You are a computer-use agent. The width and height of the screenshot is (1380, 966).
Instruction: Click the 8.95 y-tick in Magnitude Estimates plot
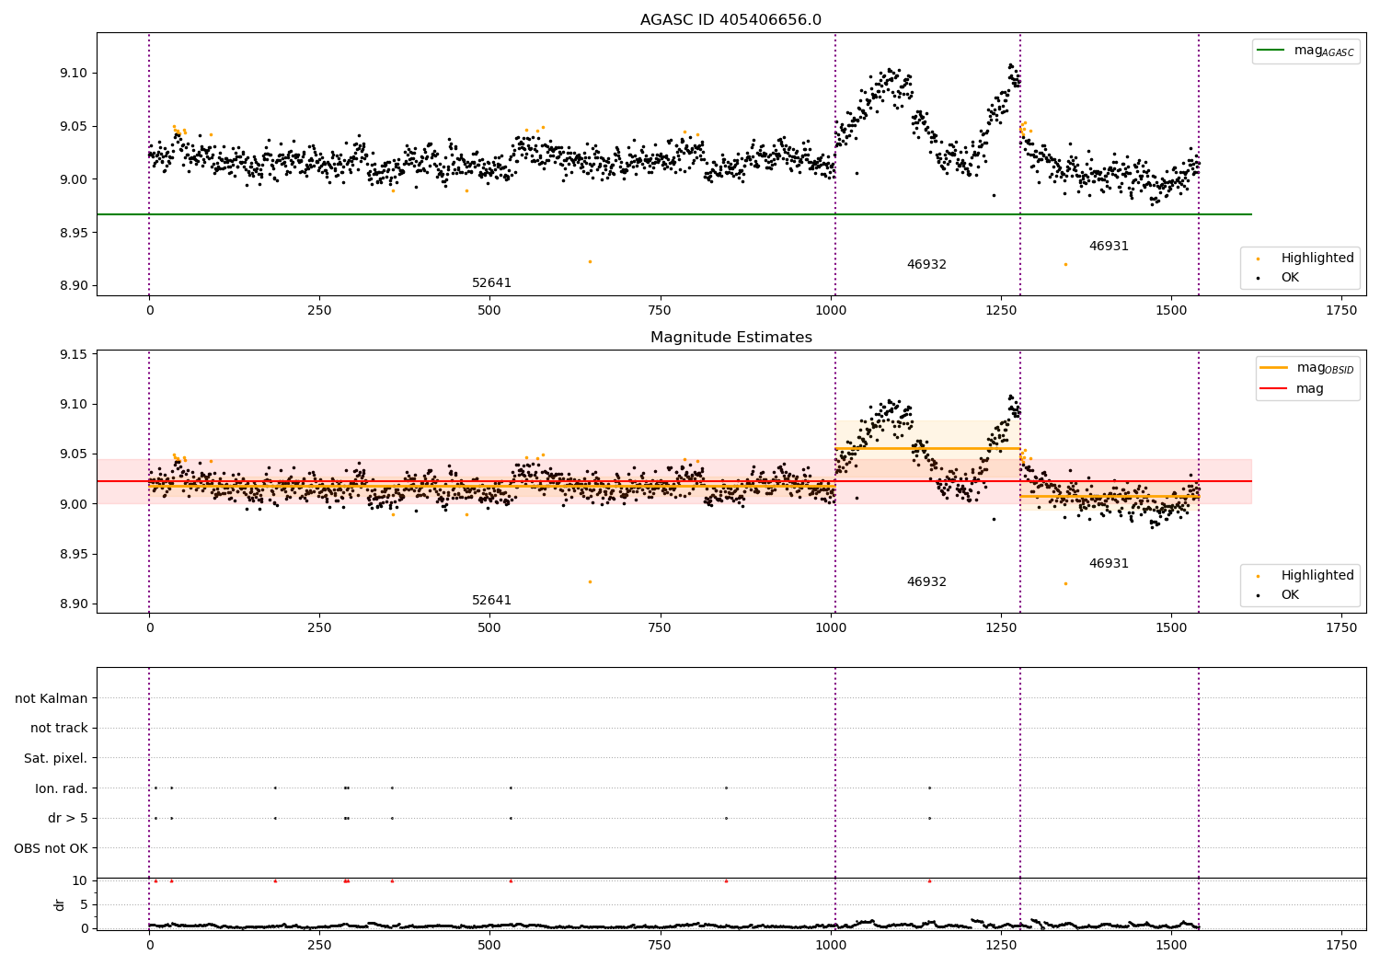point(73,555)
